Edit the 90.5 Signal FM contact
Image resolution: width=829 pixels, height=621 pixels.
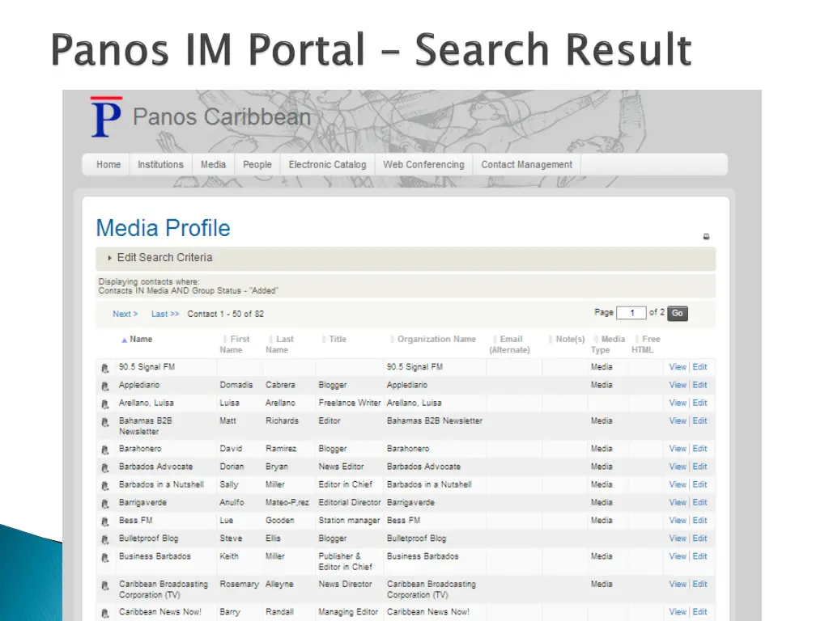coord(699,367)
